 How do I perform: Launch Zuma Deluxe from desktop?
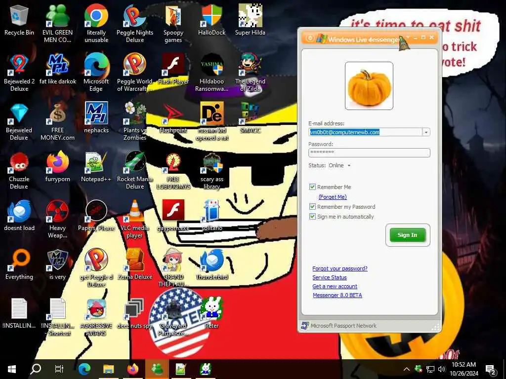[135, 265]
